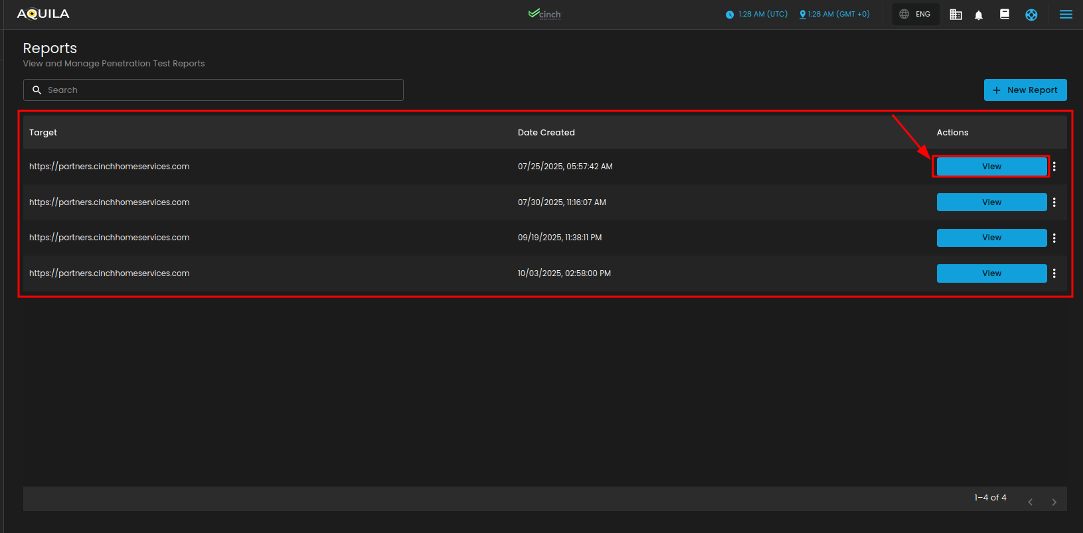
Task: Open the ENG language selector
Action: click(915, 14)
